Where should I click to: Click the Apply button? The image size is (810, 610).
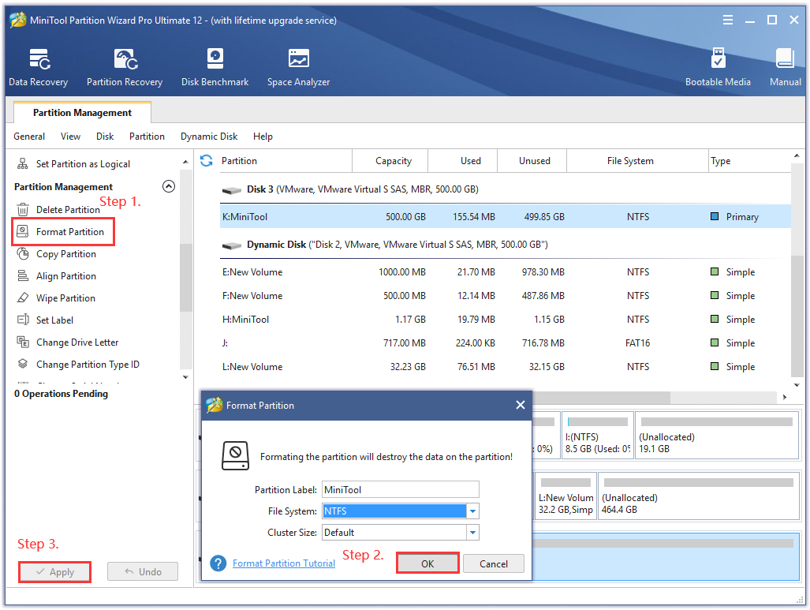pyautogui.click(x=54, y=572)
